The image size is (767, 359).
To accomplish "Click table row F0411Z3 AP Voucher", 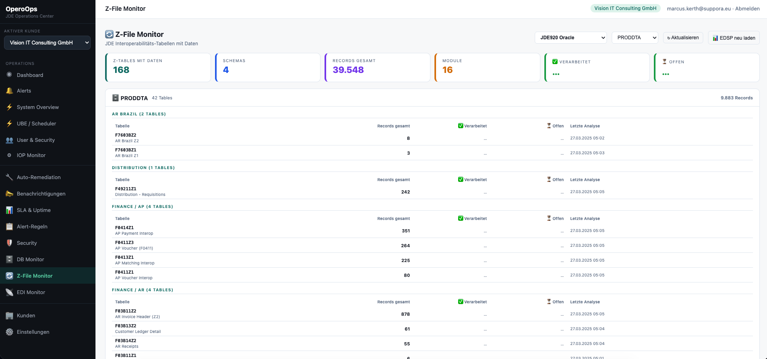I will coord(432,245).
